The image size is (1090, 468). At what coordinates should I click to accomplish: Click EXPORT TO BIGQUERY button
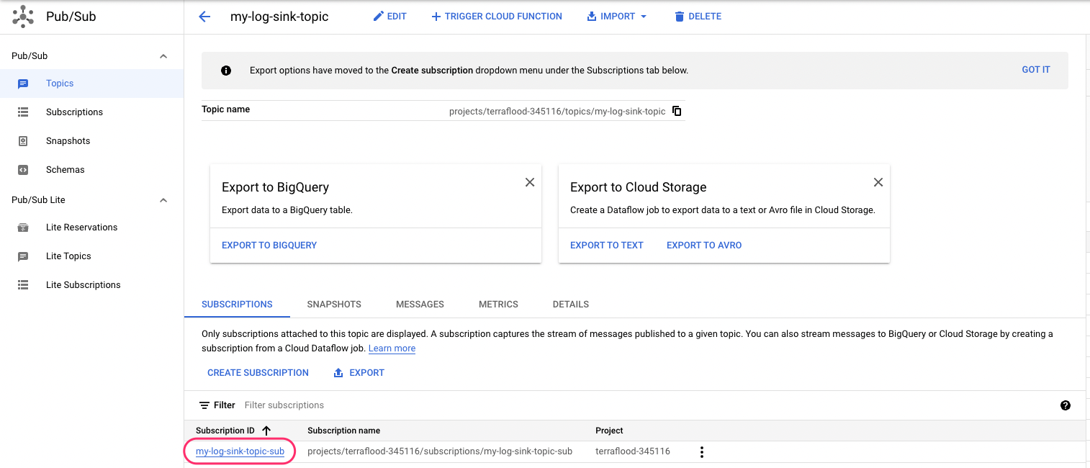tap(269, 246)
